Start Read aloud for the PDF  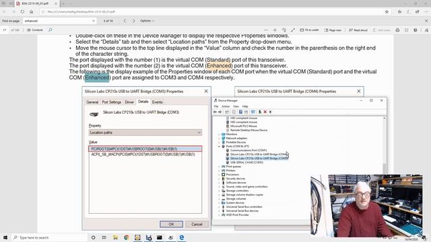[x=358, y=30]
